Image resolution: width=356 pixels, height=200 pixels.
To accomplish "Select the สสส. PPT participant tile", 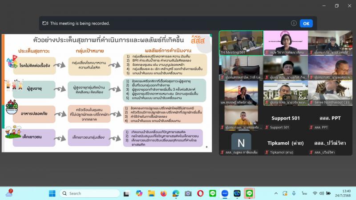I will coord(330,118).
